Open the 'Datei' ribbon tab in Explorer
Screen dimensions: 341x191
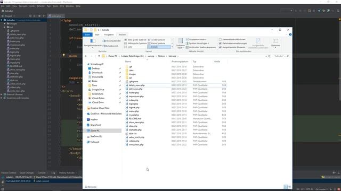(87, 34)
